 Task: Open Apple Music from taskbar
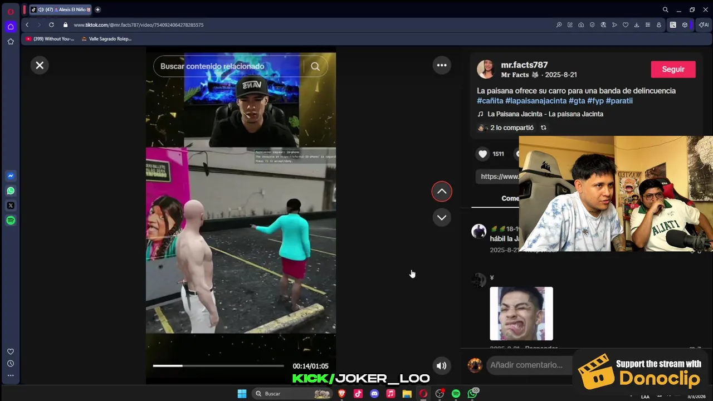coord(390,394)
